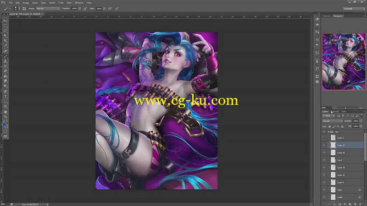Open the File menu
This screenshot has height=206, width=367.
(11, 3)
